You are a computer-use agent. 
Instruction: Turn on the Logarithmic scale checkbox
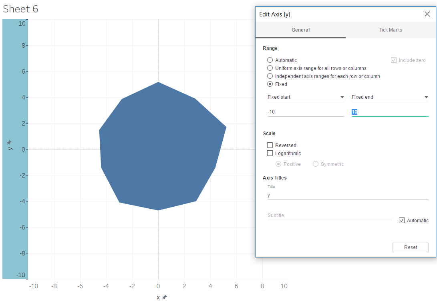tap(270, 153)
